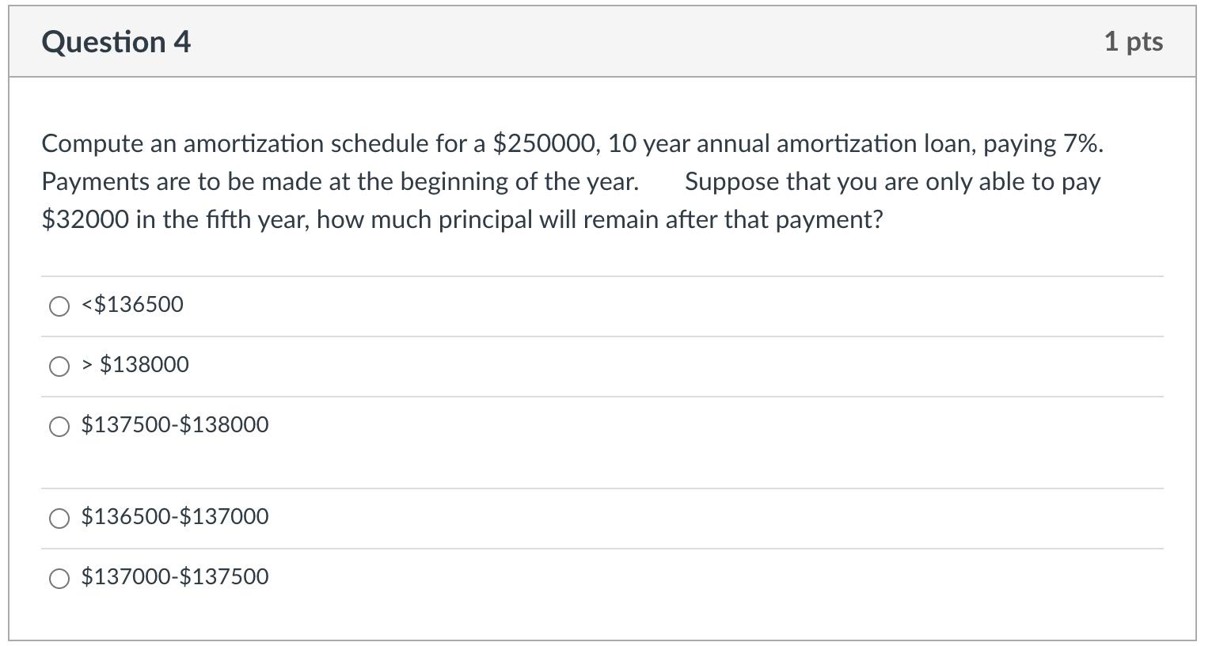This screenshot has width=1216, height=646.
Task: Select the "$137000-$137500" answer option
Action: [59, 579]
